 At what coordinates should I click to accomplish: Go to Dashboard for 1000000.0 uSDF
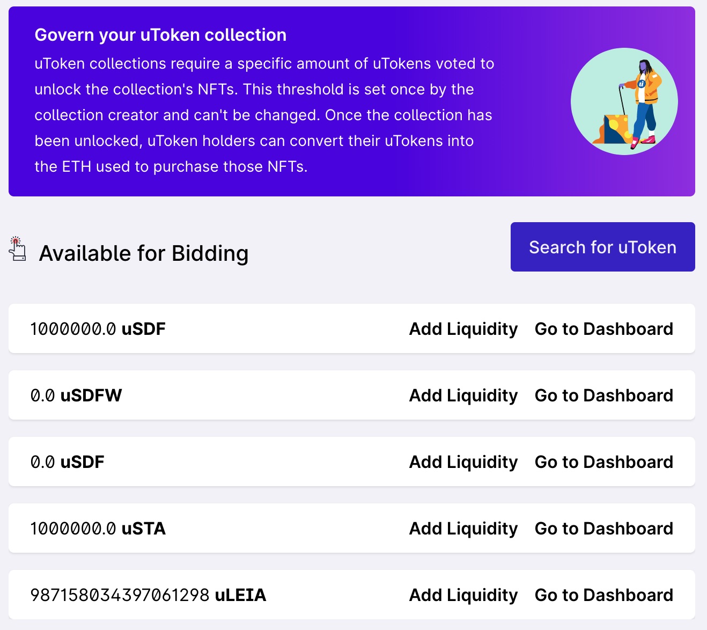click(x=604, y=329)
